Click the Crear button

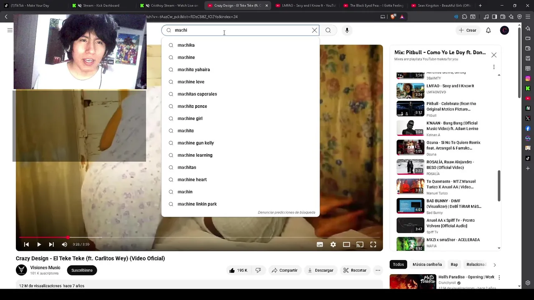[467, 30]
